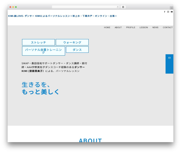Open the YouTube social icon

pos(172,12)
